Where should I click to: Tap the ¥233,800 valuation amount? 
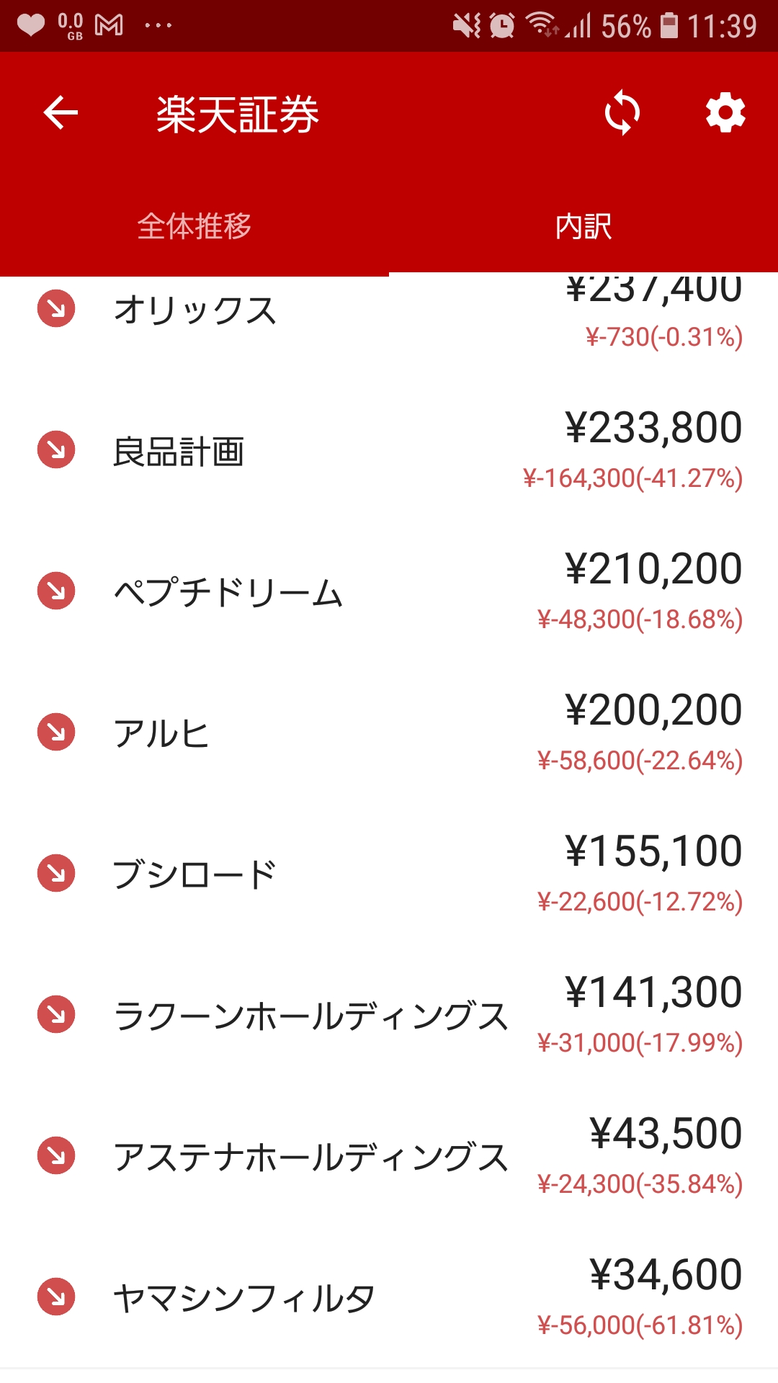tap(653, 428)
